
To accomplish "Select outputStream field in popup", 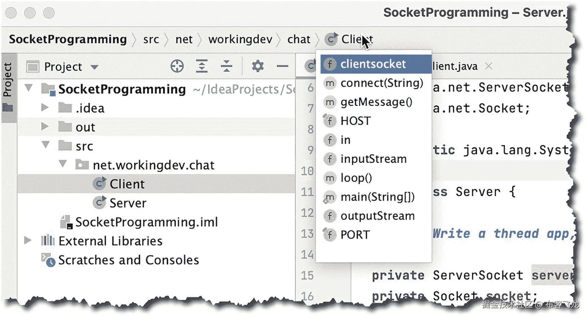I will click(376, 216).
